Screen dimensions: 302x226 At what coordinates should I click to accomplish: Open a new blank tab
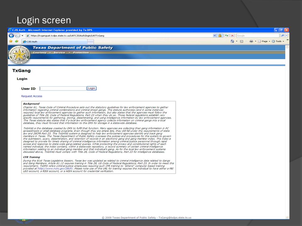click(x=91, y=41)
